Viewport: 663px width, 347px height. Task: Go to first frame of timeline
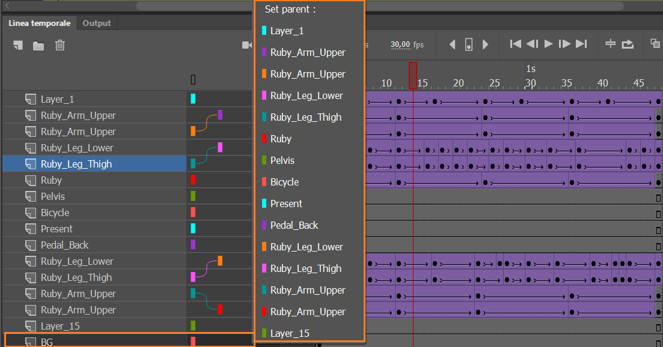coord(515,44)
